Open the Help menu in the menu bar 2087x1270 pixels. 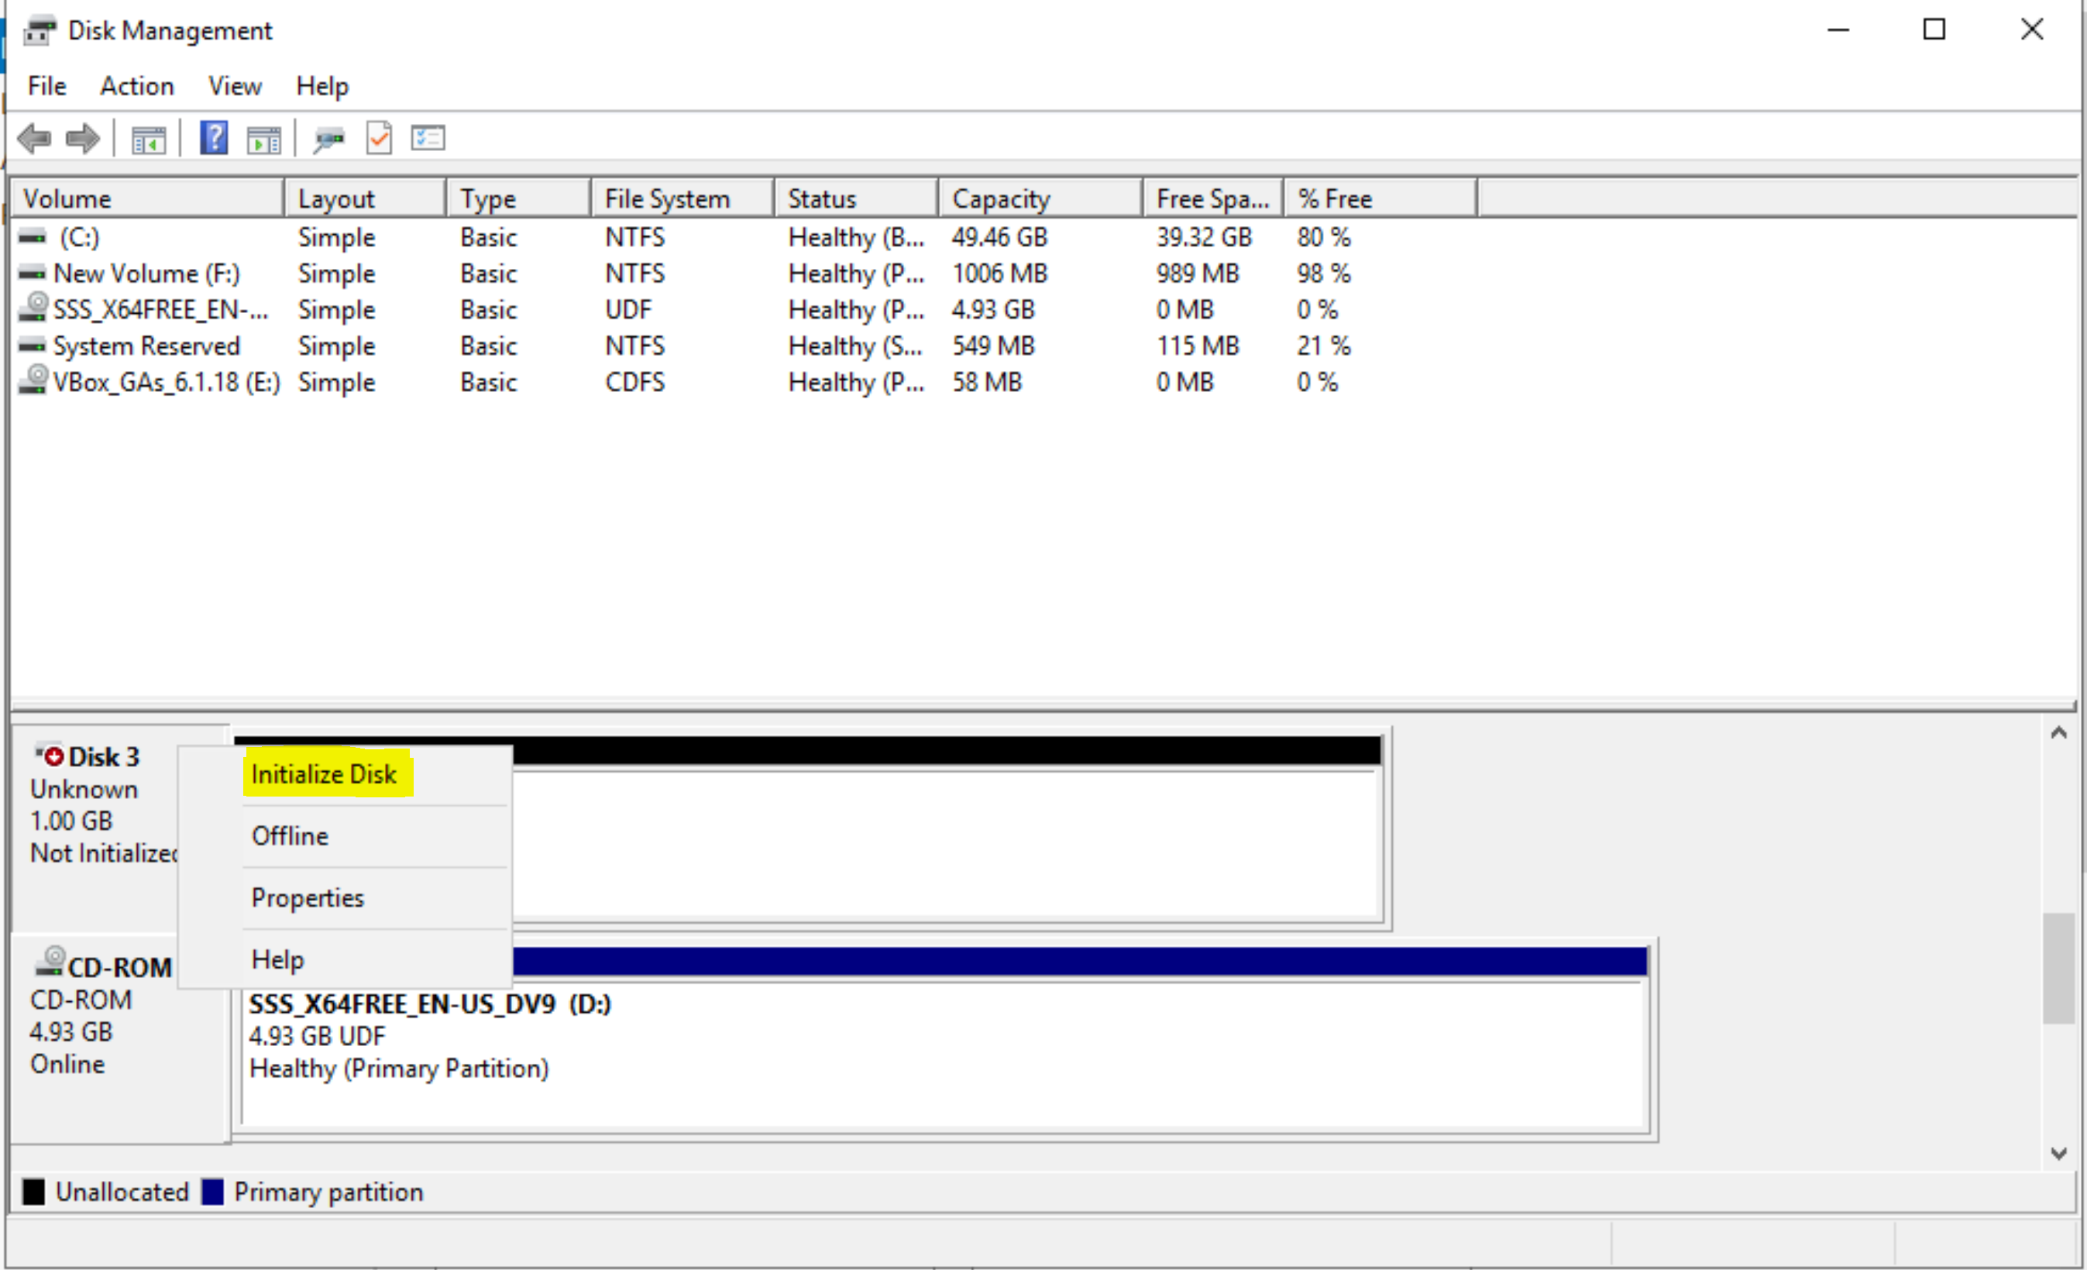[x=321, y=87]
